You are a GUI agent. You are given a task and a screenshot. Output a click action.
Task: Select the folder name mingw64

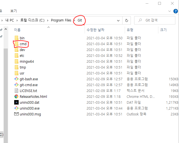click(27, 62)
